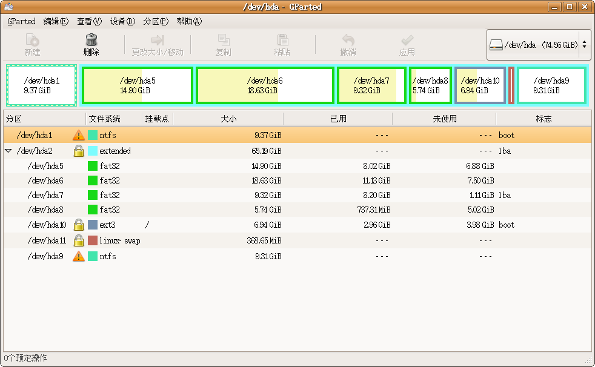
Task: Click warning icon on /dev/hda9 row
Action: point(79,256)
